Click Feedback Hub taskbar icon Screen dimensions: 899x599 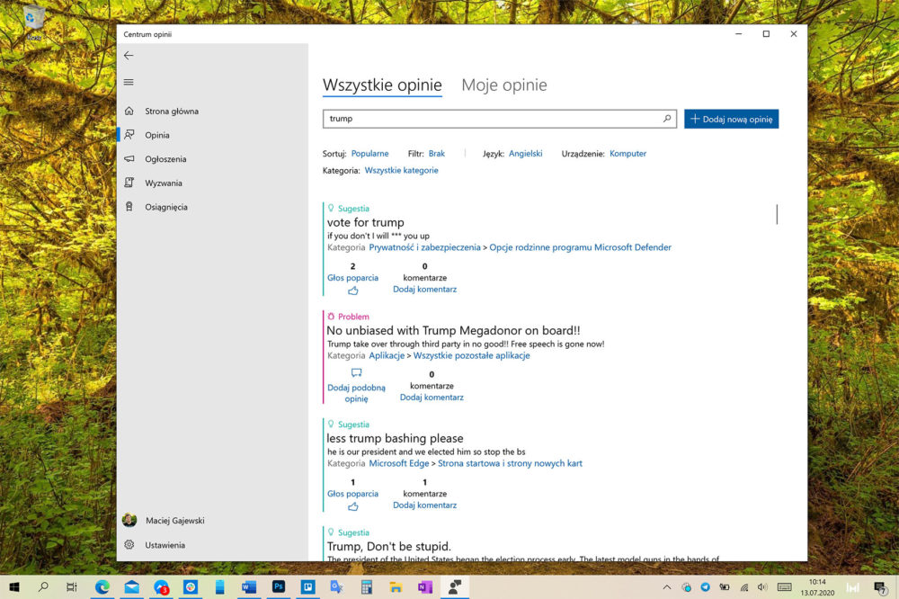click(x=455, y=587)
